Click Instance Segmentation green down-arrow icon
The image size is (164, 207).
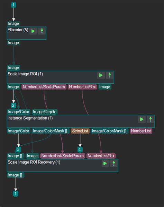tap(151, 119)
